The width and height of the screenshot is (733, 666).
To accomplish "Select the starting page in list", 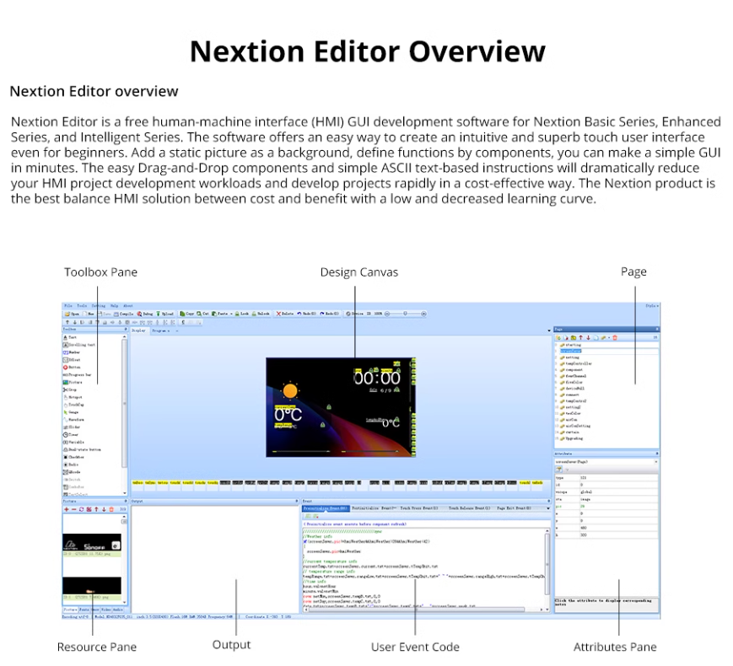I will 573,345.
